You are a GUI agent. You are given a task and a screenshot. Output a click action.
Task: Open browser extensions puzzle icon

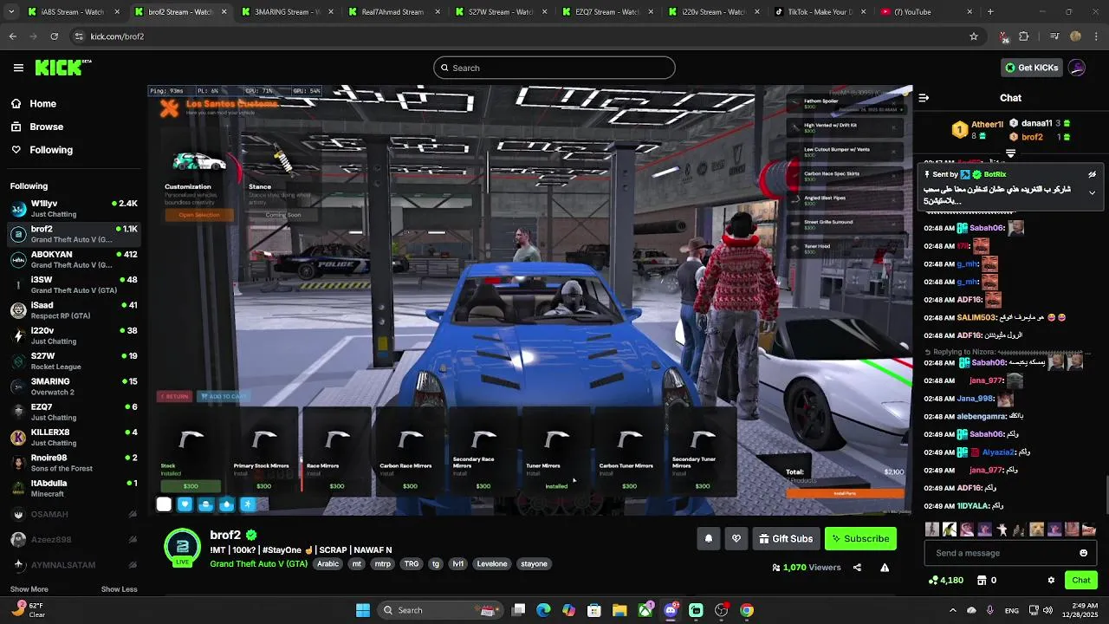pos(1024,36)
